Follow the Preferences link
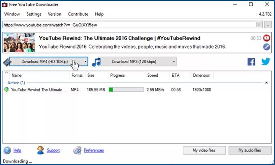Screen dimensions: 275x165 (x=94, y=150)
